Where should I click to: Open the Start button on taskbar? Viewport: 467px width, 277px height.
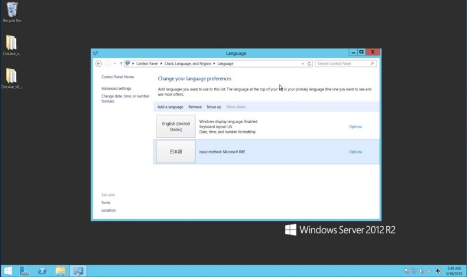(x=8, y=271)
